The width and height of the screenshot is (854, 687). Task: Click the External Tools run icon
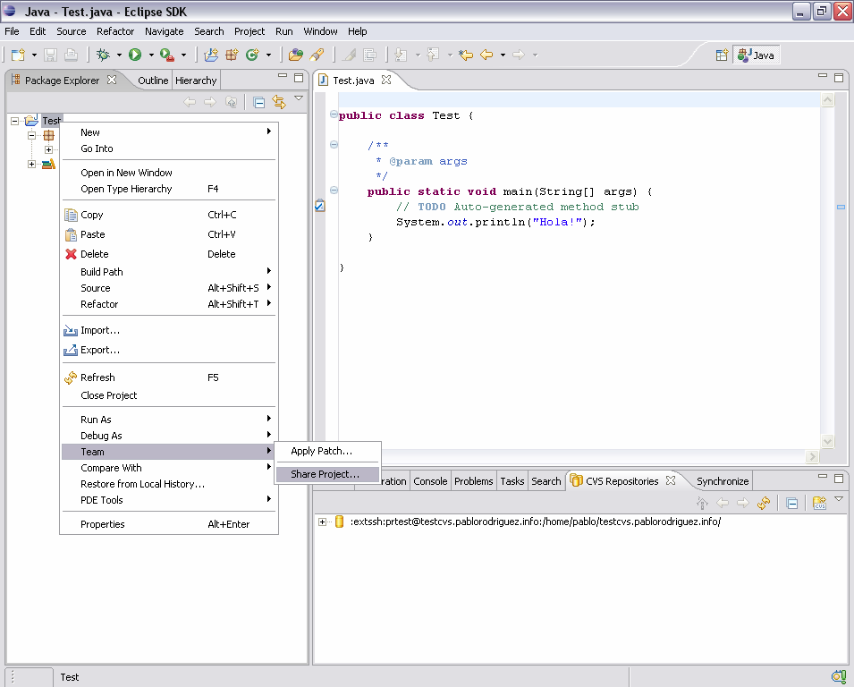click(x=166, y=55)
